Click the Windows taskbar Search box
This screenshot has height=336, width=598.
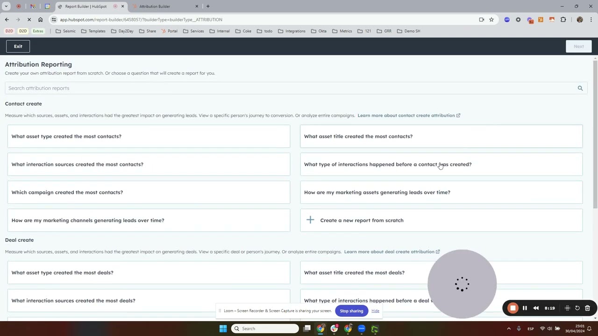(265, 329)
